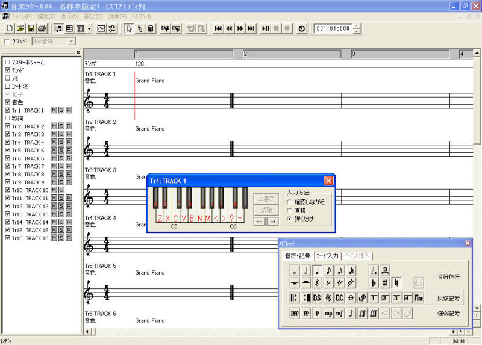The width and height of the screenshot is (482, 345).
Task: Click the sharp accidental symbol button
Action: click(x=384, y=282)
